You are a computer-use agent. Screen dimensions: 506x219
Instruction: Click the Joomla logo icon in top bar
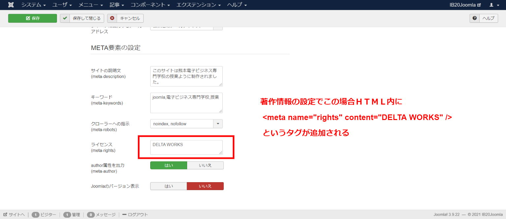(11, 5)
